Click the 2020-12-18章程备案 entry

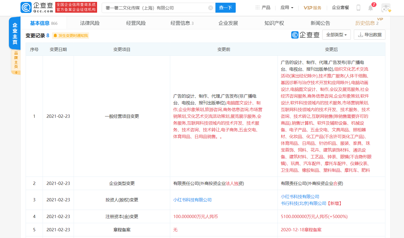point(301,230)
